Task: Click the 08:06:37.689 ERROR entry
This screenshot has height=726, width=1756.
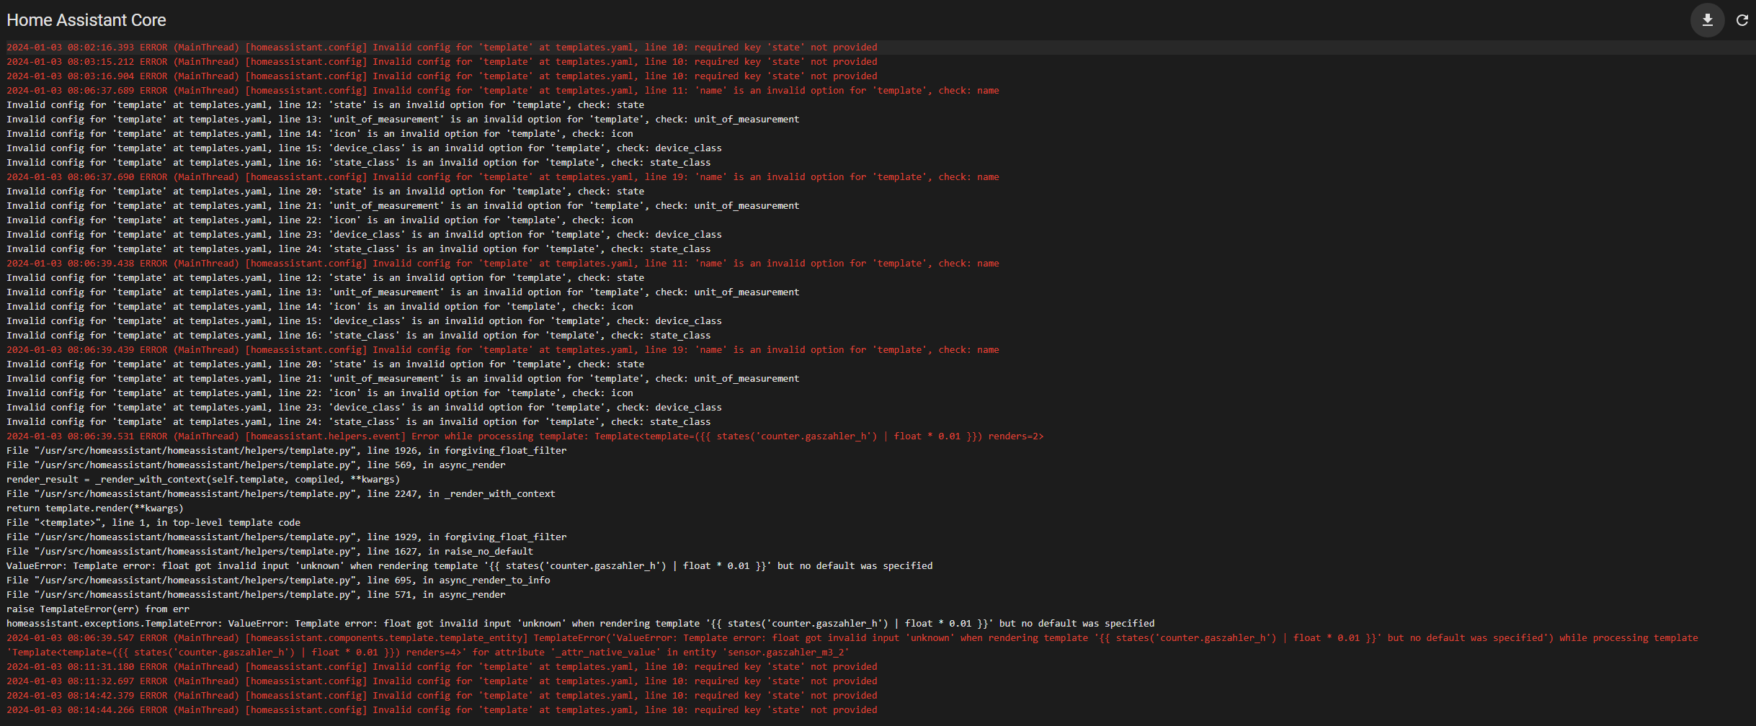Action: [503, 91]
